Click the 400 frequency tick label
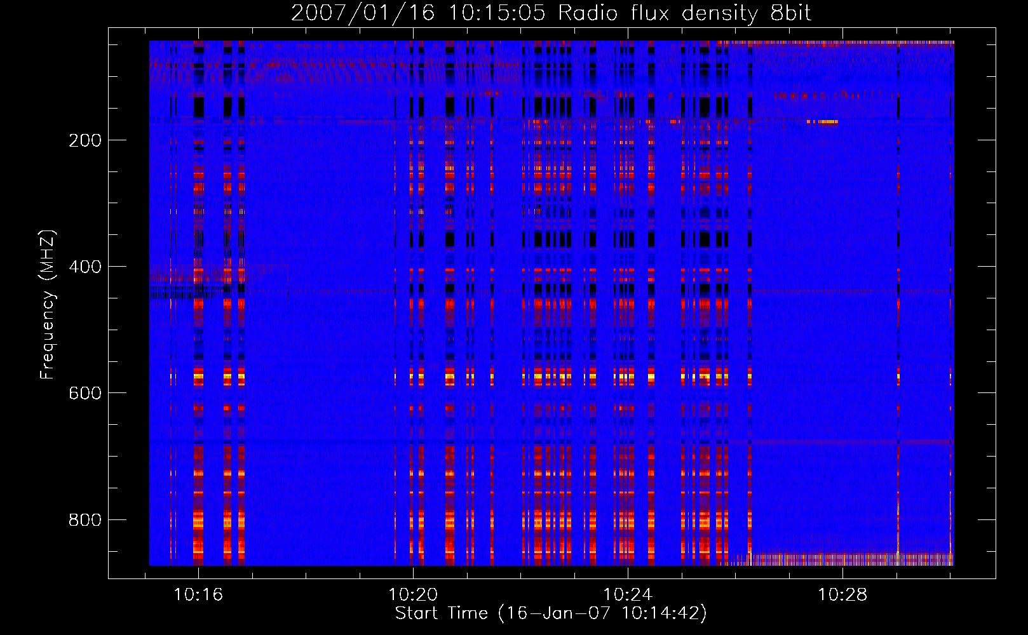1028x635 pixels. [x=85, y=267]
